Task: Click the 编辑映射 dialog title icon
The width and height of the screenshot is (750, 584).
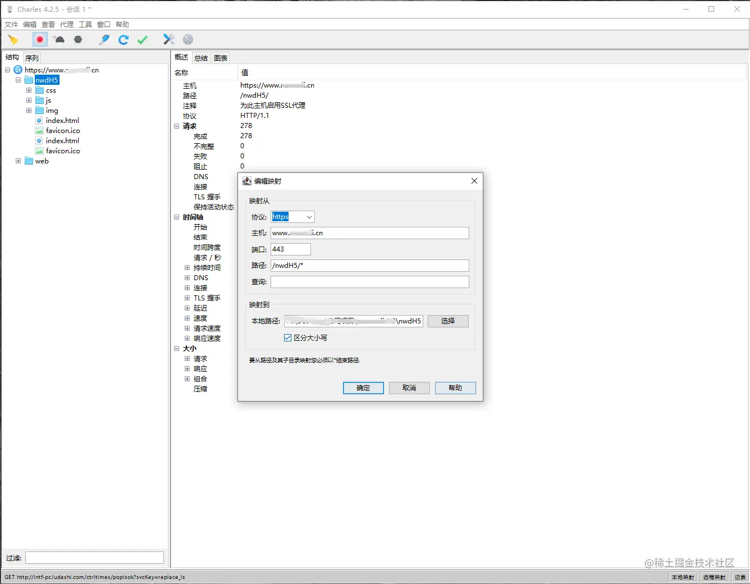Action: coord(247,181)
